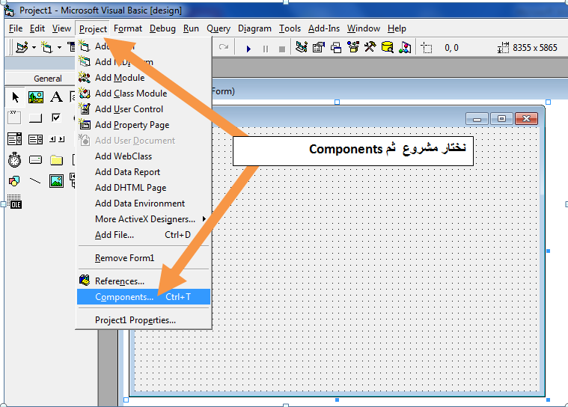Choose References... from Project menu

coord(144,281)
